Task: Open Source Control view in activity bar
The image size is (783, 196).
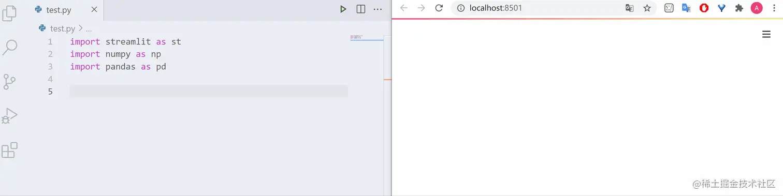Action: coord(9,82)
